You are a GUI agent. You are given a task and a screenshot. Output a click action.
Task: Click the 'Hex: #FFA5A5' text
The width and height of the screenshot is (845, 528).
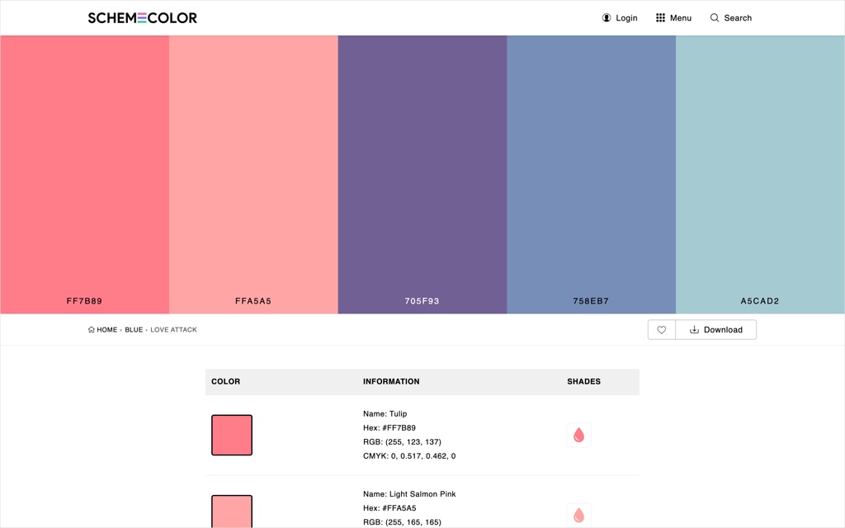(389, 508)
